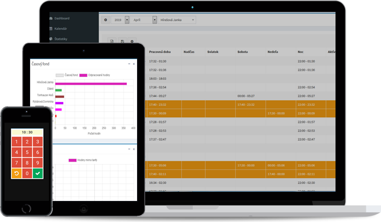Tap the orange undo key on keypad
The image size is (381, 222).
tap(16, 174)
